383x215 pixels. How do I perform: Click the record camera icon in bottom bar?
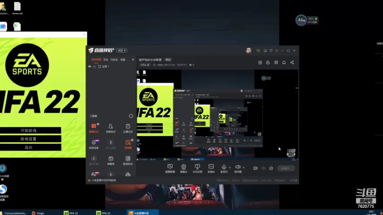[x=256, y=168]
